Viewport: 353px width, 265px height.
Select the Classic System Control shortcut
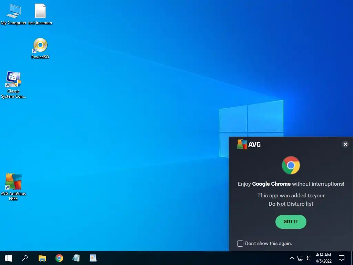[13, 85]
